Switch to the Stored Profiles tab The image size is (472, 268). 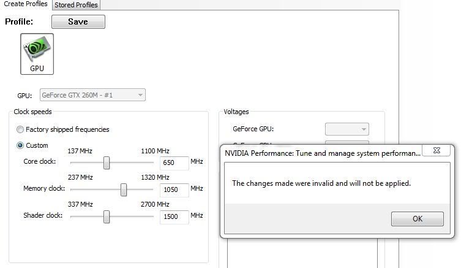click(76, 5)
